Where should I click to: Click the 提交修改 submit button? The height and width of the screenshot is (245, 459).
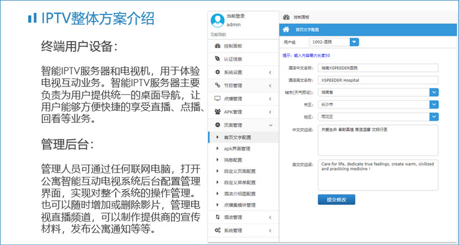(x=336, y=200)
